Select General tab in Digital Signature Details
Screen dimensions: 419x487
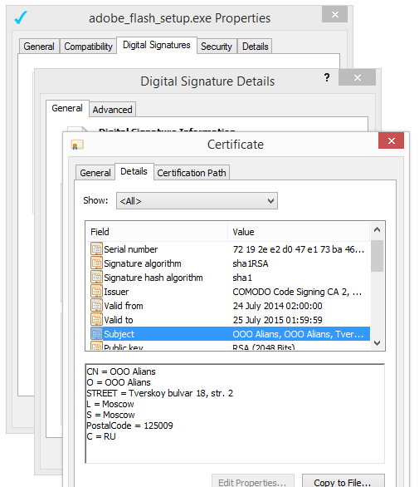click(67, 108)
